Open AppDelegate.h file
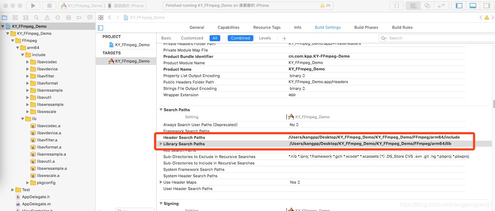495x211 pixels. (33, 197)
